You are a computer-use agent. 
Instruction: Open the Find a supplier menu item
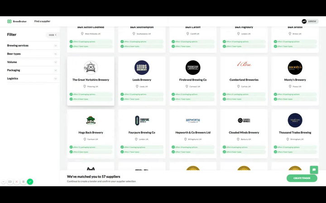point(42,21)
